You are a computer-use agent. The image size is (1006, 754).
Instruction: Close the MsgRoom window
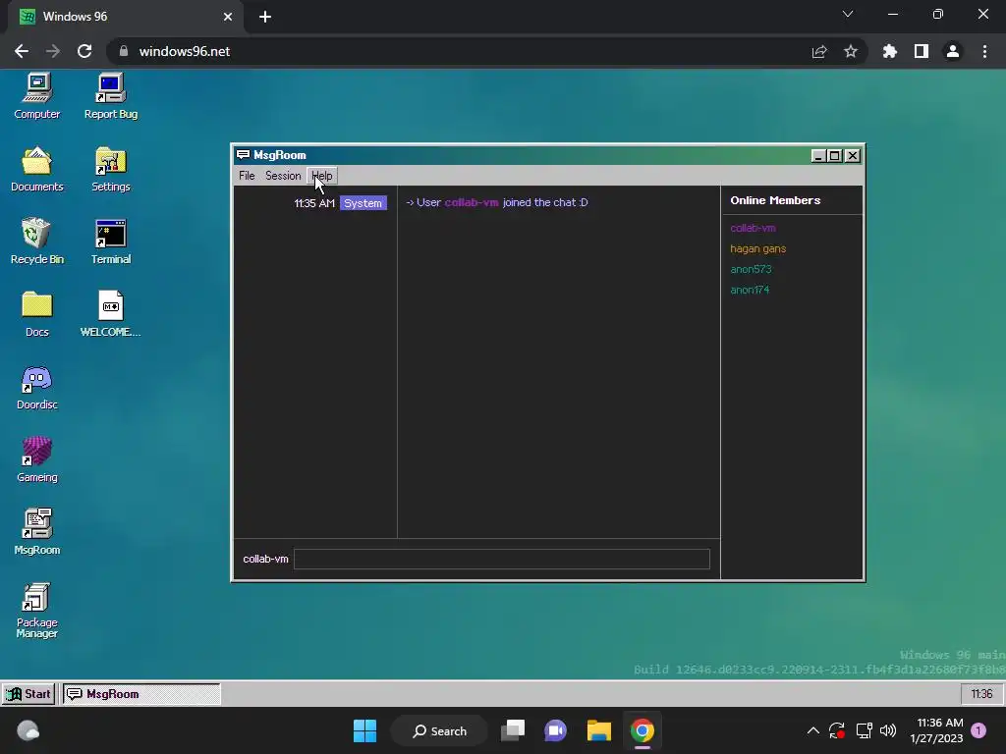(x=852, y=156)
